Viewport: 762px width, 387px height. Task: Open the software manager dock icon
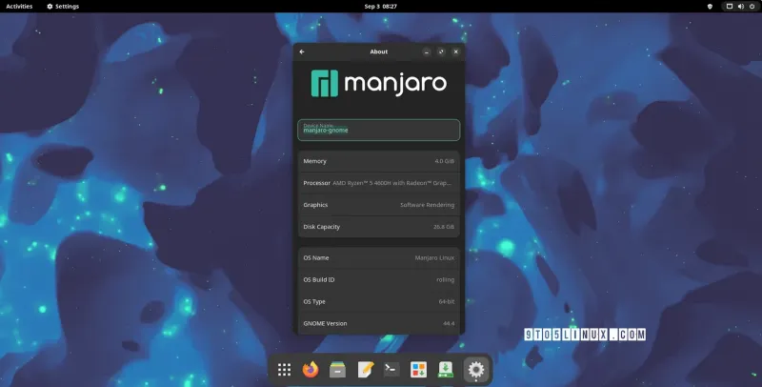[x=417, y=370]
